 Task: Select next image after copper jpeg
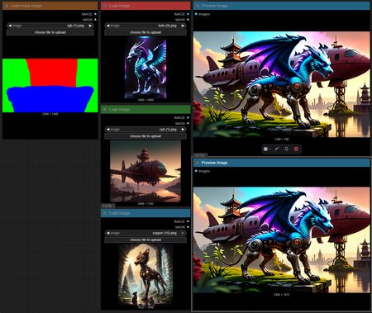click(183, 233)
